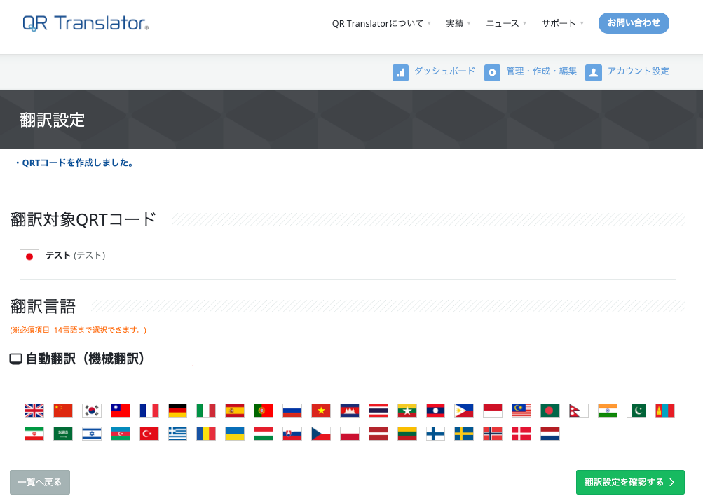Select the United Kingdom flag for English
The width and height of the screenshot is (703, 503).
(34, 411)
